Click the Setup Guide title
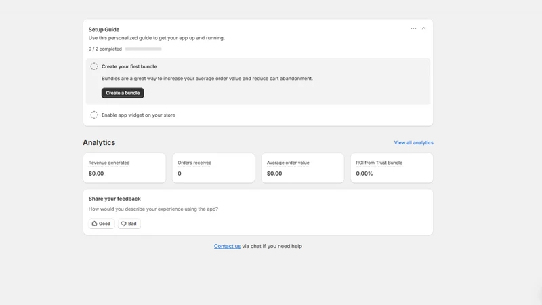Viewport: 542px width, 305px height. (104, 29)
